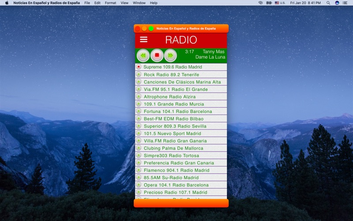Pick Best-FM EDM Radio Bilbao station name
Image resolution: width=353 pixels, height=221 pixels.
point(173,119)
